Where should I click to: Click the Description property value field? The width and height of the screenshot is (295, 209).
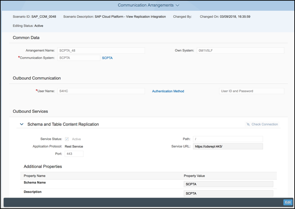[228, 193]
